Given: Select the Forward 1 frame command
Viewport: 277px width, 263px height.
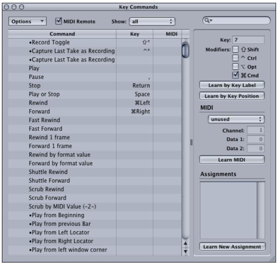Looking at the screenshot, I should point(94,146).
